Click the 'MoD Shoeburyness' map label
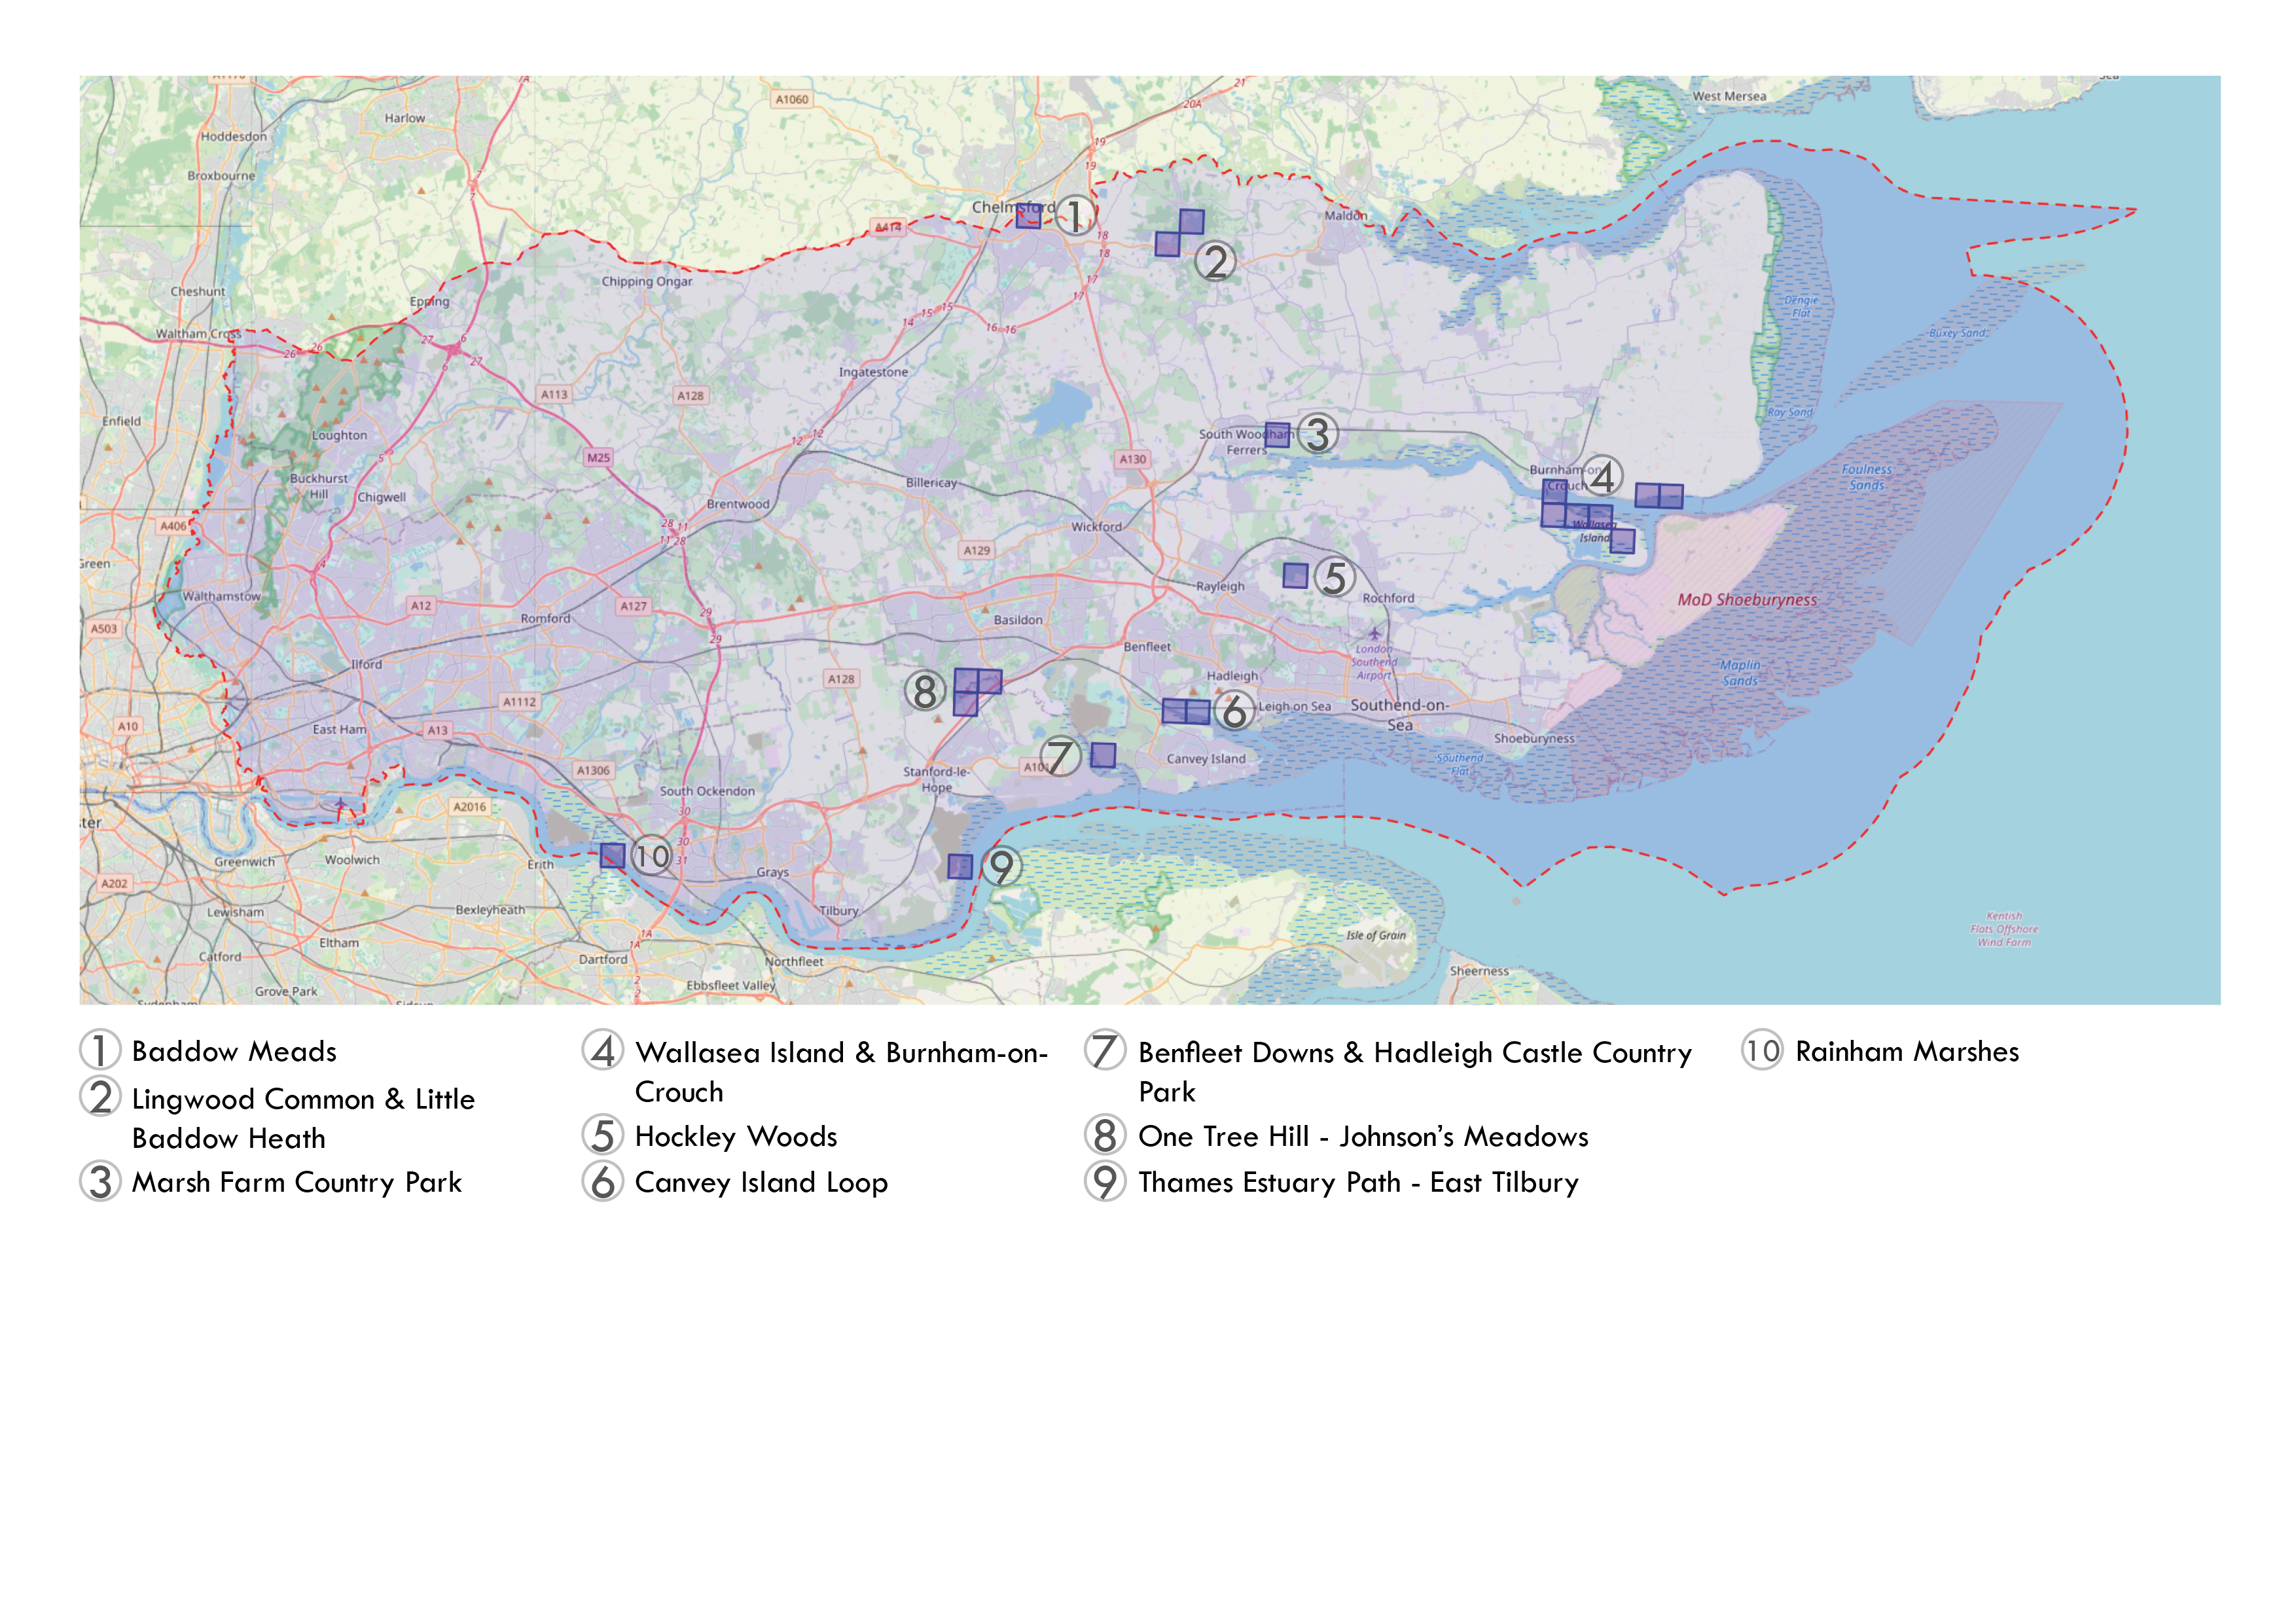2296x1623 pixels. click(x=1747, y=600)
